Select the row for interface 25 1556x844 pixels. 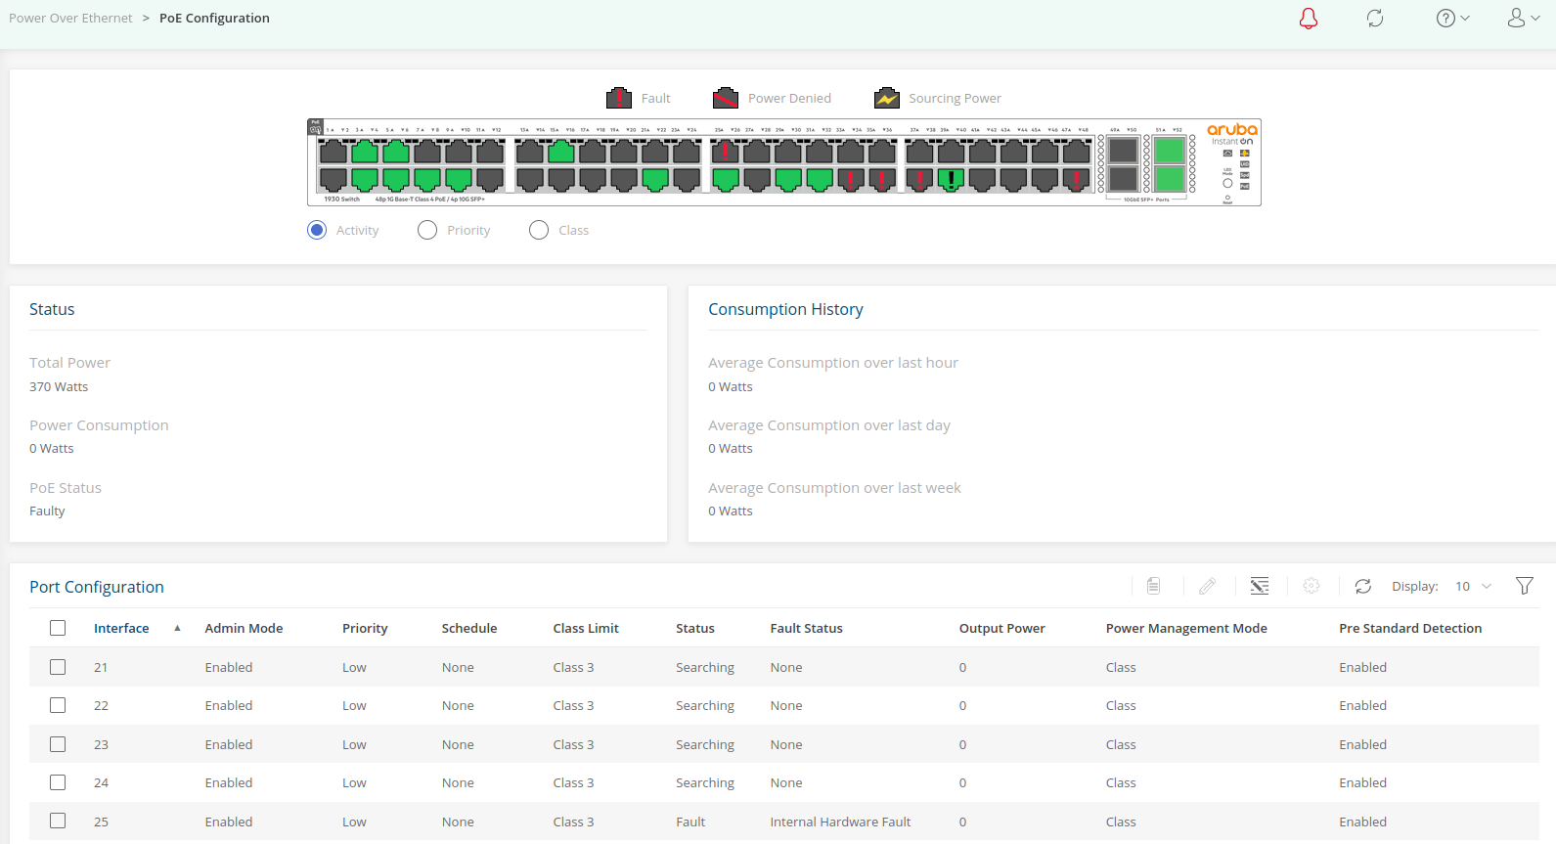click(x=58, y=822)
